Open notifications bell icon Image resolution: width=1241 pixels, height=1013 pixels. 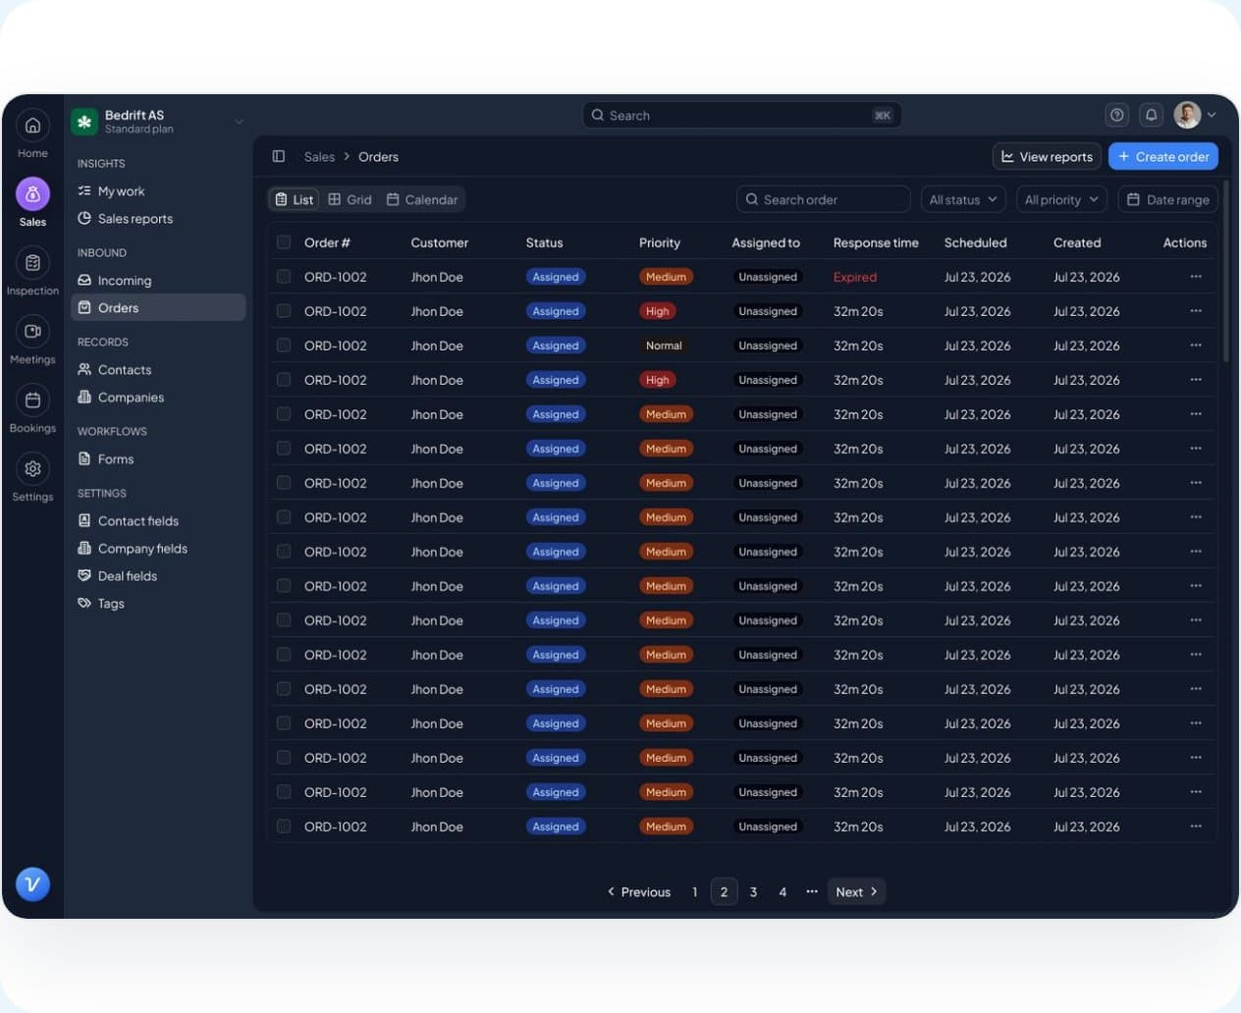(1152, 115)
